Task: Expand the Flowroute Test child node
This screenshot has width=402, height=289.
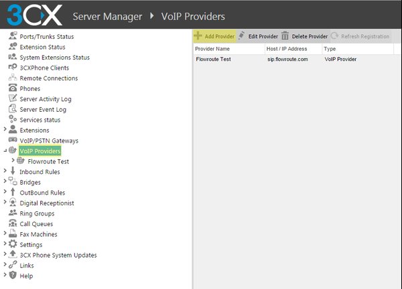Action: 13,161
